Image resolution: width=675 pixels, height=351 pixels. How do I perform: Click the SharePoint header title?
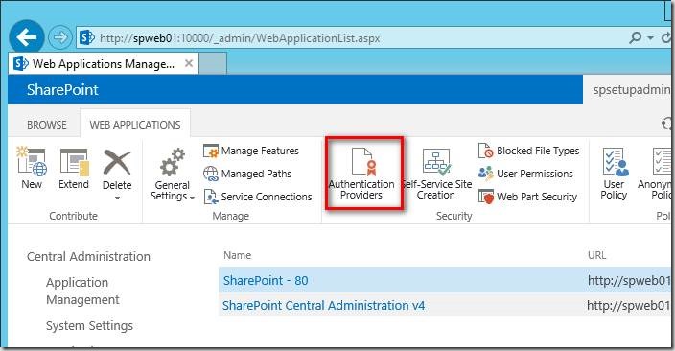click(x=62, y=89)
